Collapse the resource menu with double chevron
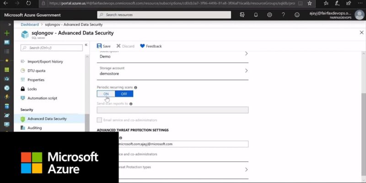This screenshot has height=183, width=366. 86,45
